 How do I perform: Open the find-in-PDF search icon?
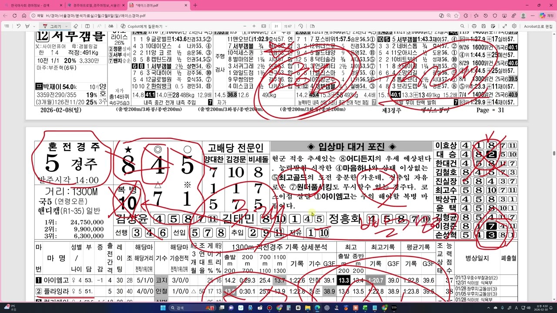pyautogui.click(x=463, y=26)
